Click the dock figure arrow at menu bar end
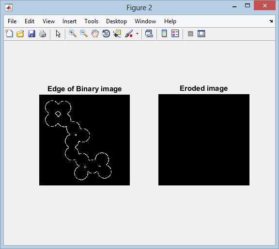Viewport: 279px width, 249px height. tap(271, 21)
